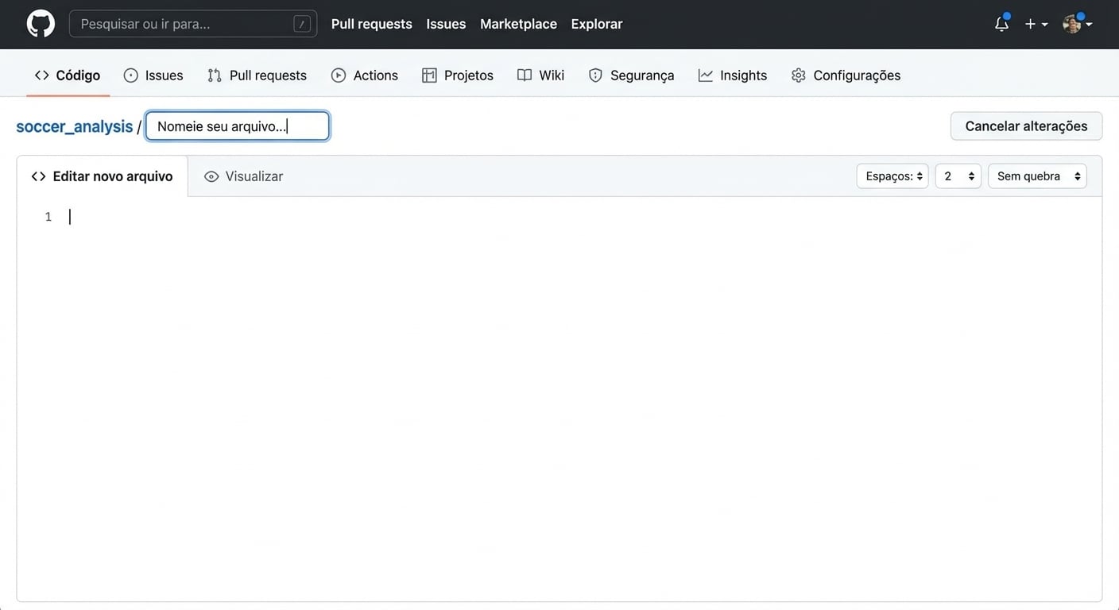Open the soccer_analysis repository link
Screen dimensions: 1119x610
click(74, 125)
